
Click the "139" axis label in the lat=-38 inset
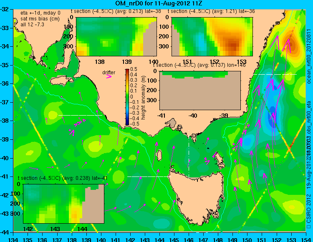pos(127,62)
